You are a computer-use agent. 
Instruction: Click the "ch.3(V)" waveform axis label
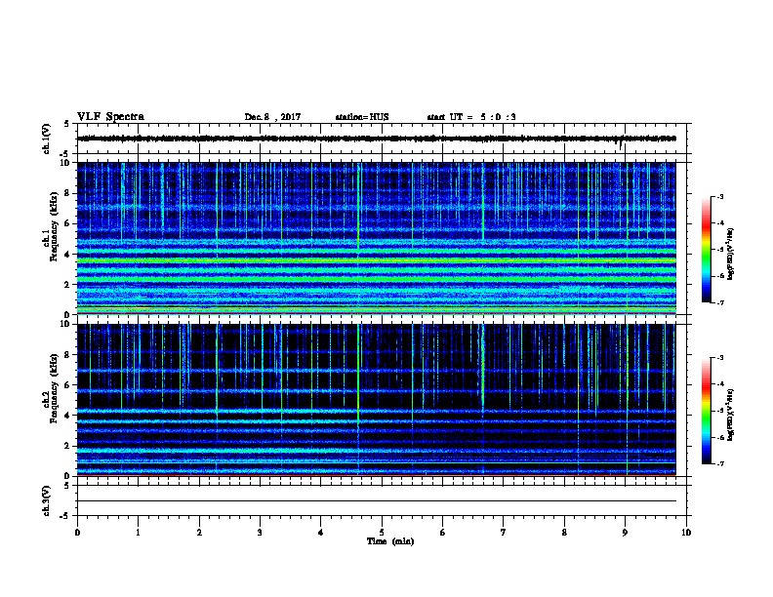pos(47,500)
